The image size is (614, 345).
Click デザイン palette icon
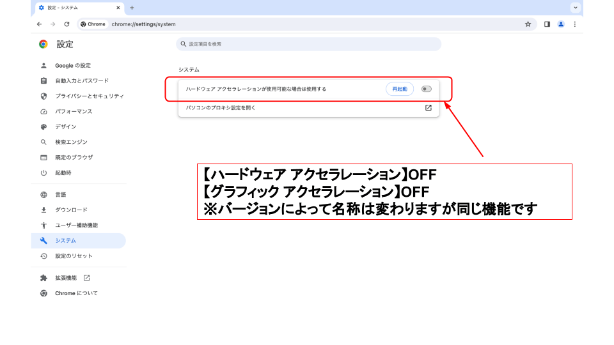click(x=44, y=126)
